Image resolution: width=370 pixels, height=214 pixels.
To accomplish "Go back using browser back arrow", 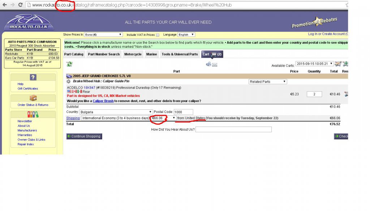I will tap(4, 5).
